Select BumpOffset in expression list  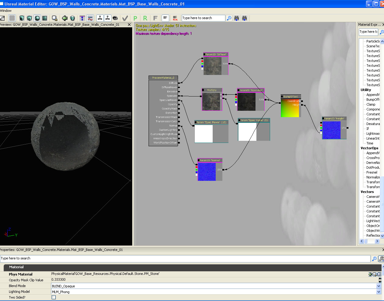click(373, 100)
